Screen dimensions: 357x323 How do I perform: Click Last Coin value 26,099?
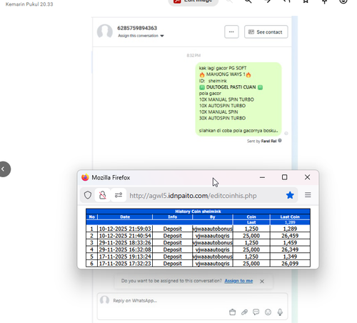click(x=290, y=264)
